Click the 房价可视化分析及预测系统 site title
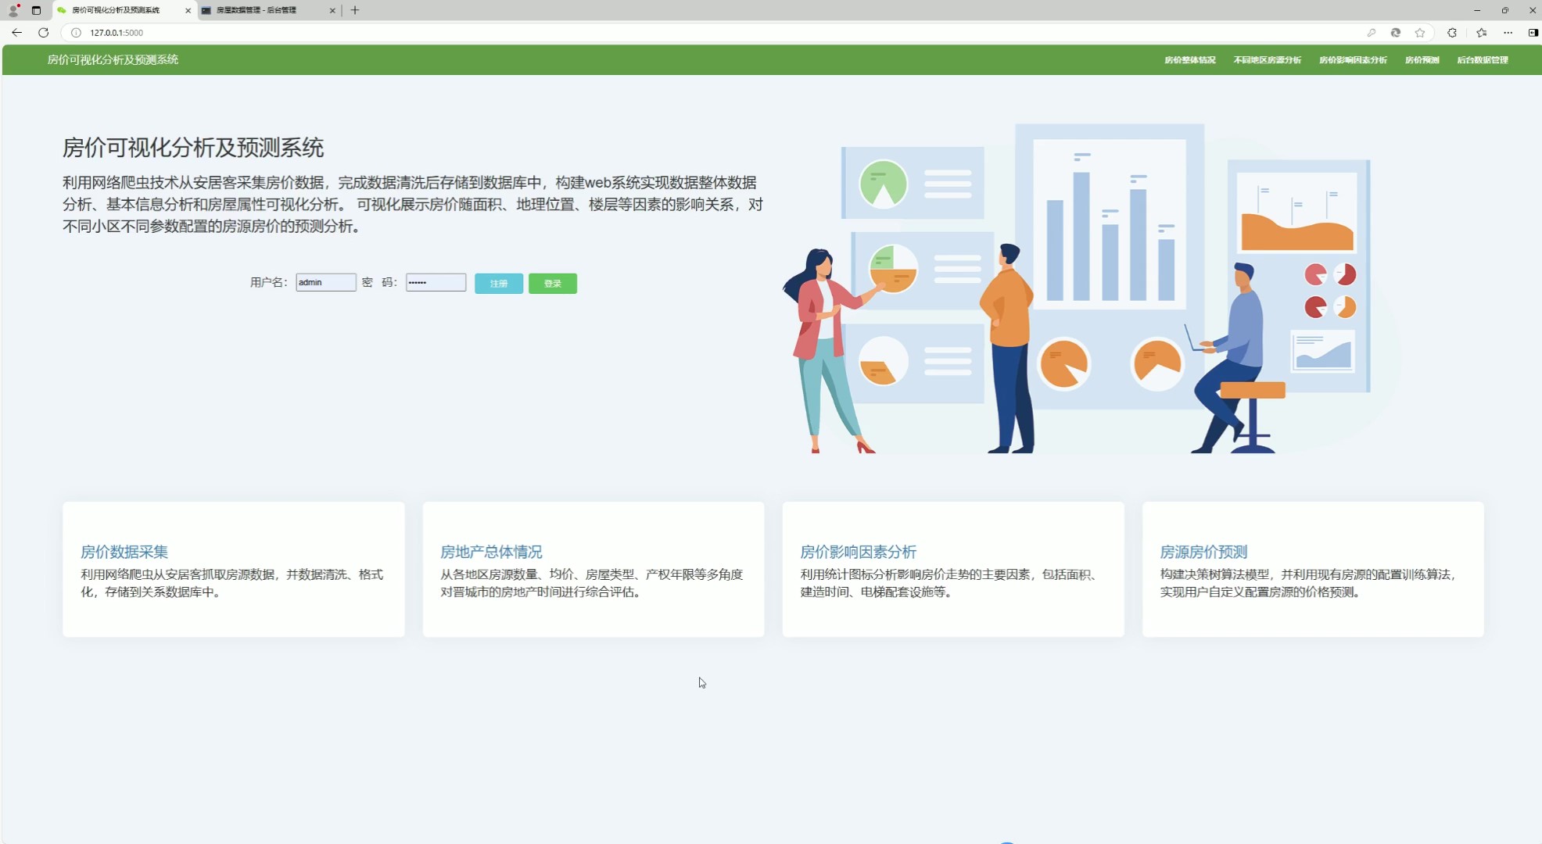This screenshot has width=1542, height=844. tap(112, 59)
